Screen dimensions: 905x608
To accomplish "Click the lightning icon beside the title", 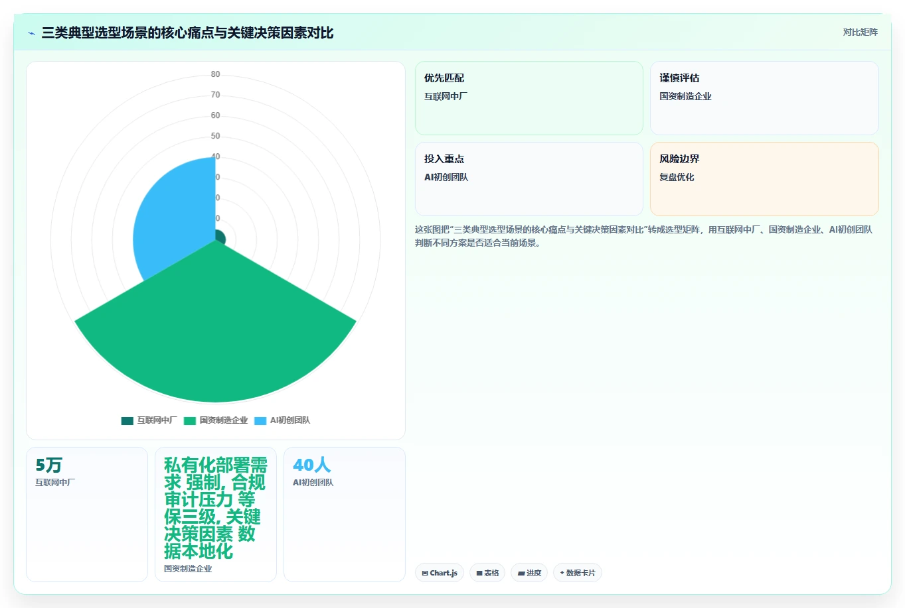I will [31, 32].
